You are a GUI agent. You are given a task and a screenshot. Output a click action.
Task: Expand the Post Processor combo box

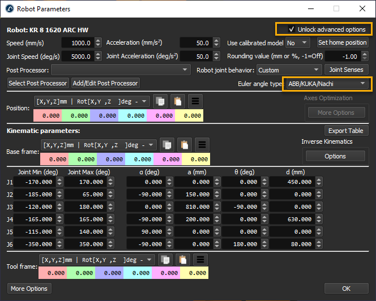121,70
